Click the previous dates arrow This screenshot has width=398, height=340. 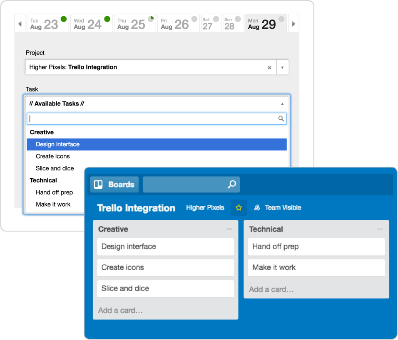point(20,23)
